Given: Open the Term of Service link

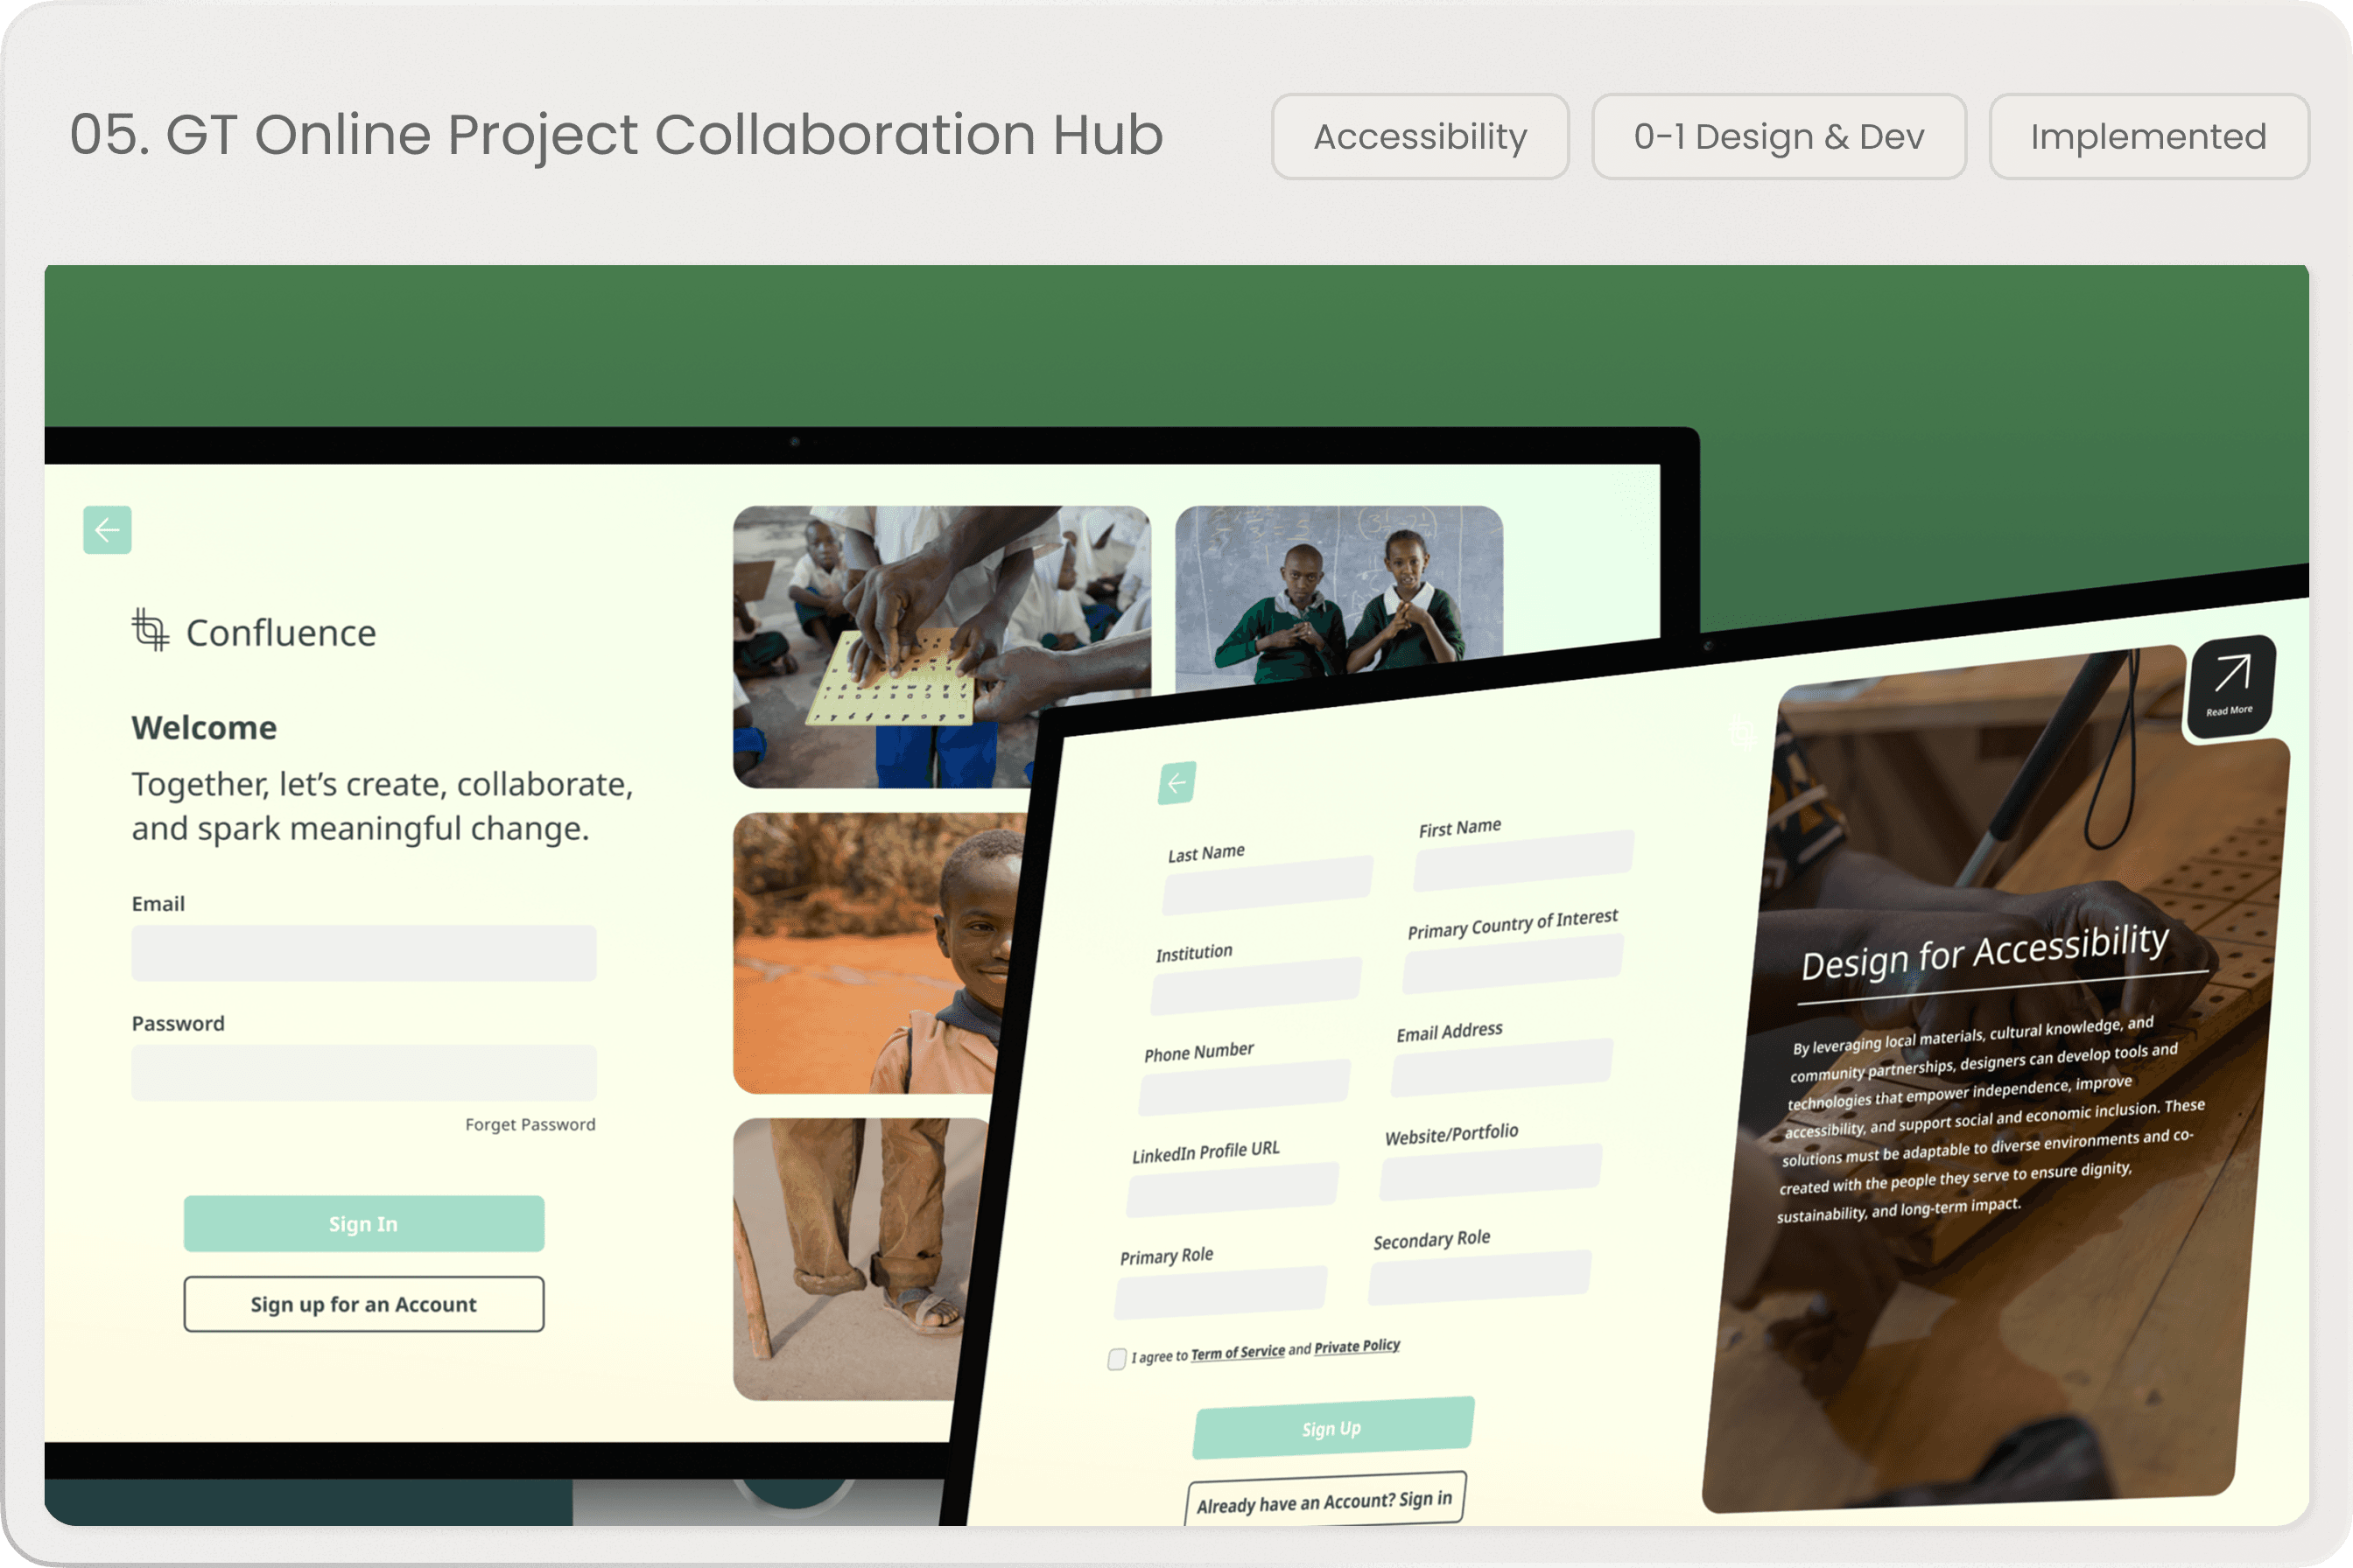Looking at the screenshot, I should (x=1238, y=1353).
